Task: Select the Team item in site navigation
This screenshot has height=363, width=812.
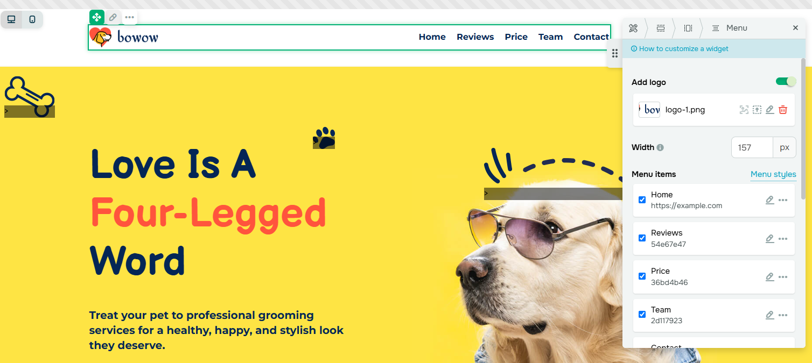Action: click(x=550, y=37)
